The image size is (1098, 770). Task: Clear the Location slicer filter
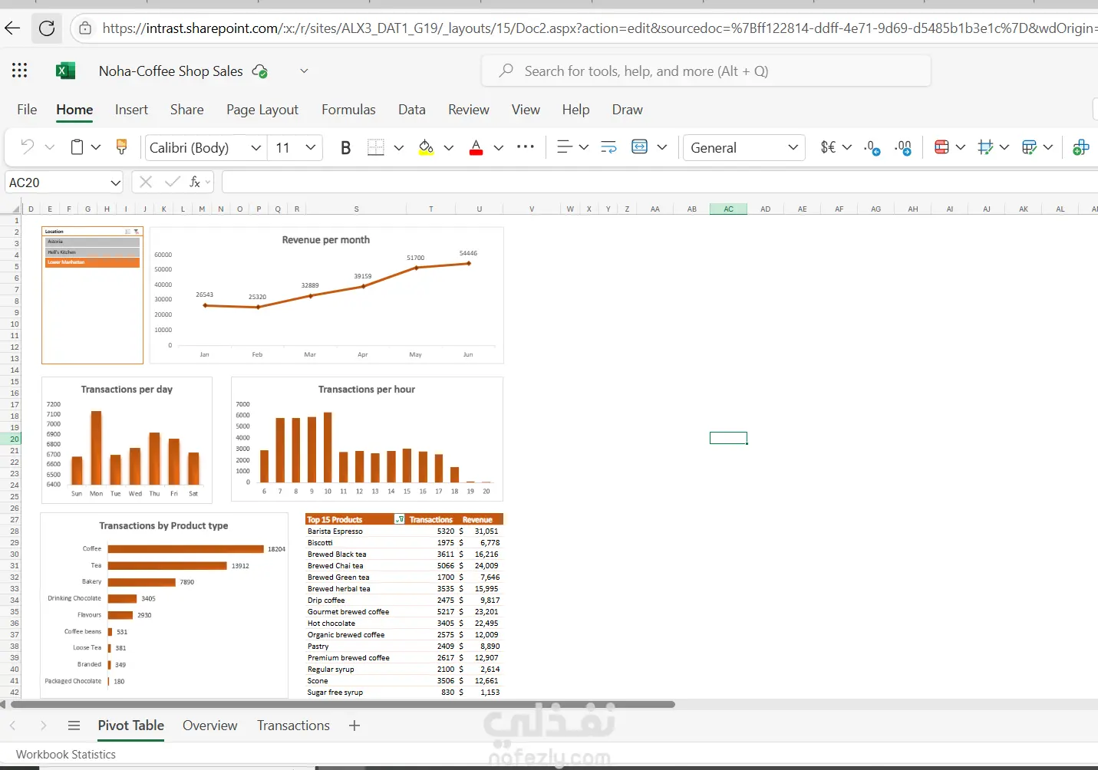(137, 232)
